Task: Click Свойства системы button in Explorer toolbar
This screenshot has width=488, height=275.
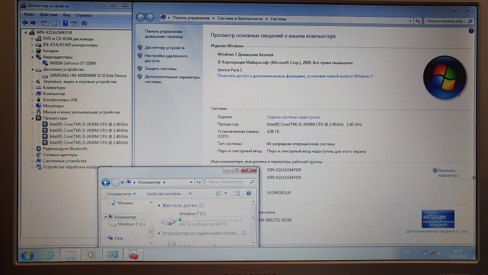Action: coord(163,194)
